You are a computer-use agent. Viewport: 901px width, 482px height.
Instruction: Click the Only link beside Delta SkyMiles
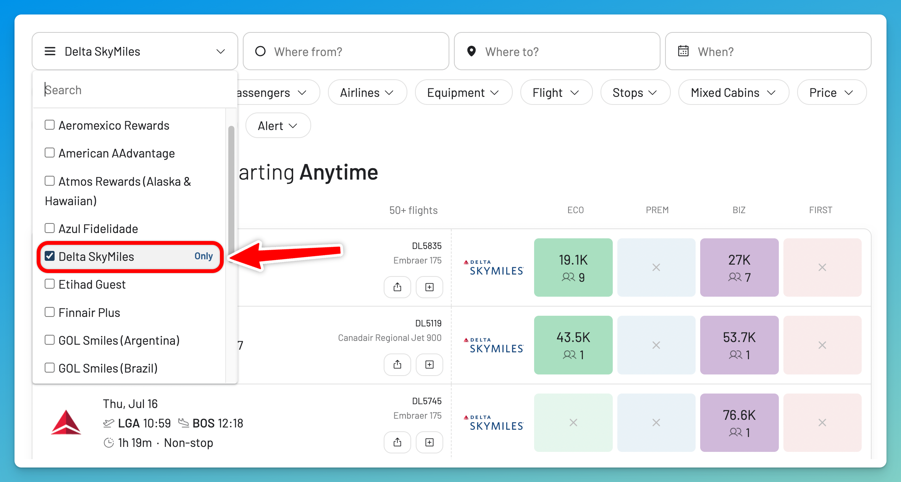(203, 256)
